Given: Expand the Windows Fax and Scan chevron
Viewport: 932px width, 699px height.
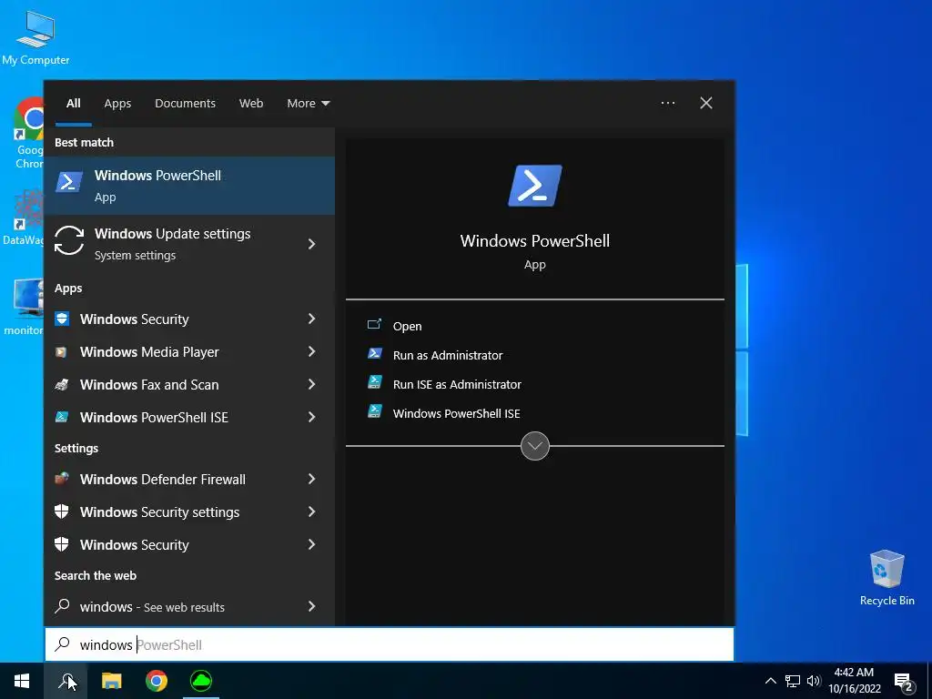Looking at the screenshot, I should tap(311, 384).
